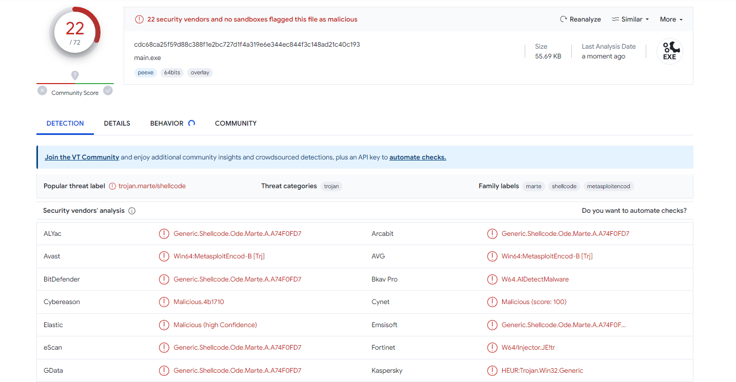Expand the More options dropdown
Screen dimensions: 736x382
(x=671, y=19)
